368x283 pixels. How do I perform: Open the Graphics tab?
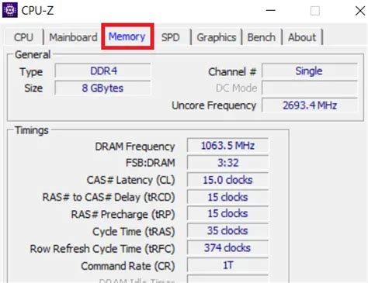point(217,37)
